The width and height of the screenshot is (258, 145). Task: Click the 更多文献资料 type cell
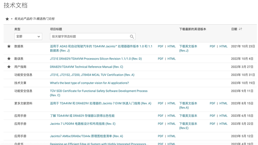(x=23, y=104)
